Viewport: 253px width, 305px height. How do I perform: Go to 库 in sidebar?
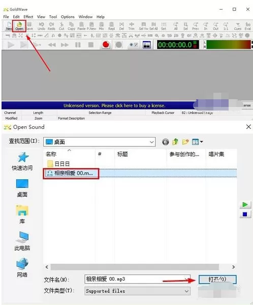click(x=22, y=214)
